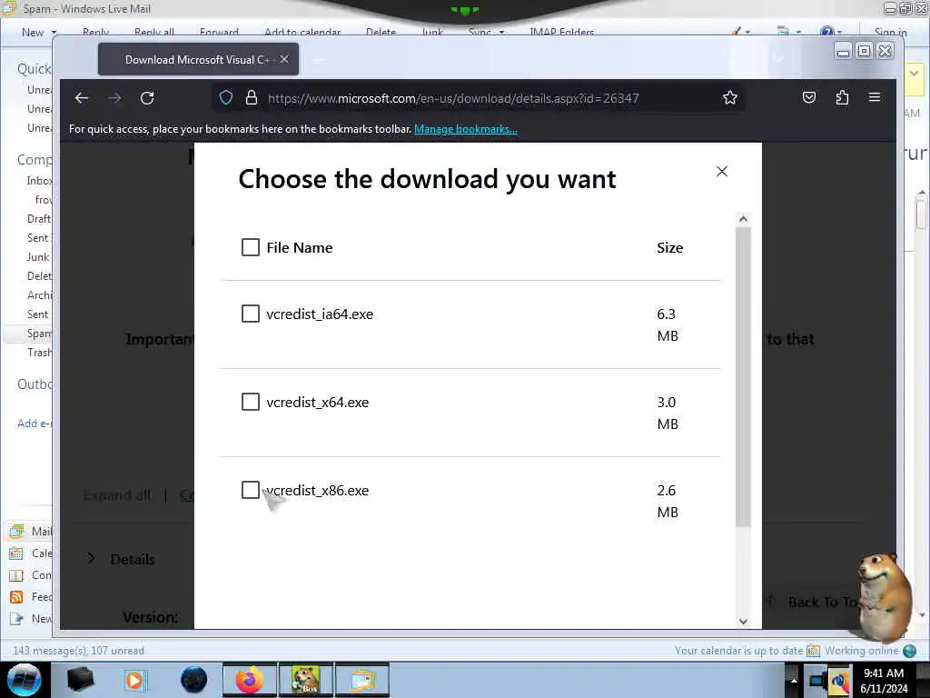Open the Windows Start button
The image size is (930, 698).
coord(24,680)
